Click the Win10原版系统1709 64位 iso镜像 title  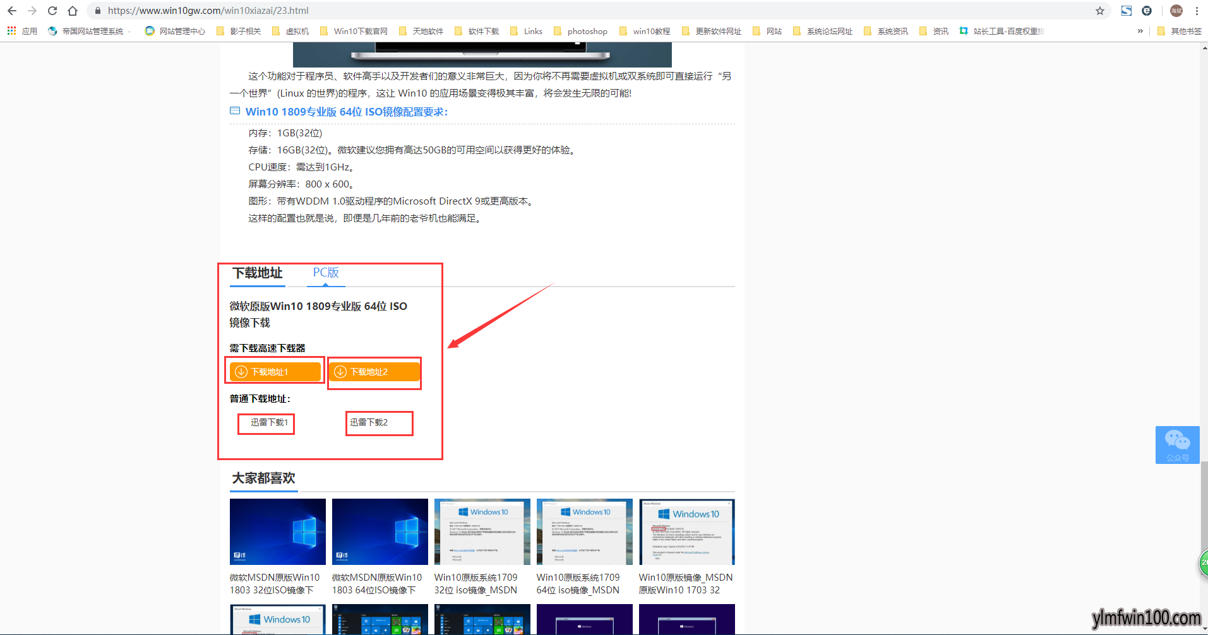coord(578,584)
